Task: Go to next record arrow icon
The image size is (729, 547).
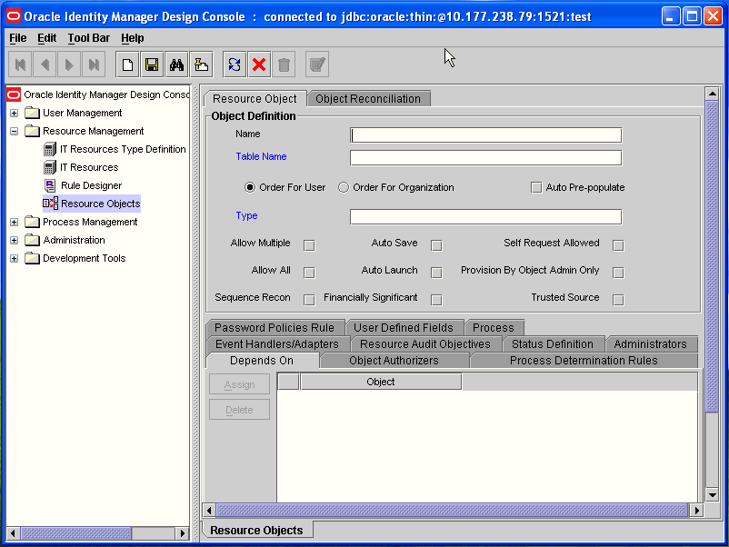Action: pos(69,65)
